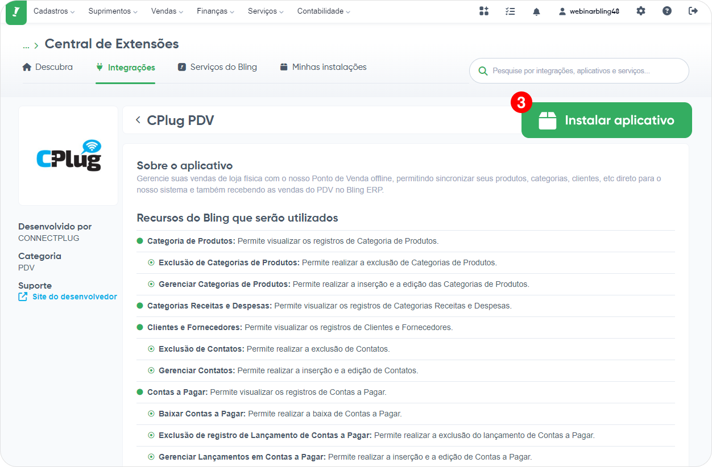This screenshot has height=467, width=712.
Task: Click the Gerenciar Contatos row
Action: tap(405, 370)
